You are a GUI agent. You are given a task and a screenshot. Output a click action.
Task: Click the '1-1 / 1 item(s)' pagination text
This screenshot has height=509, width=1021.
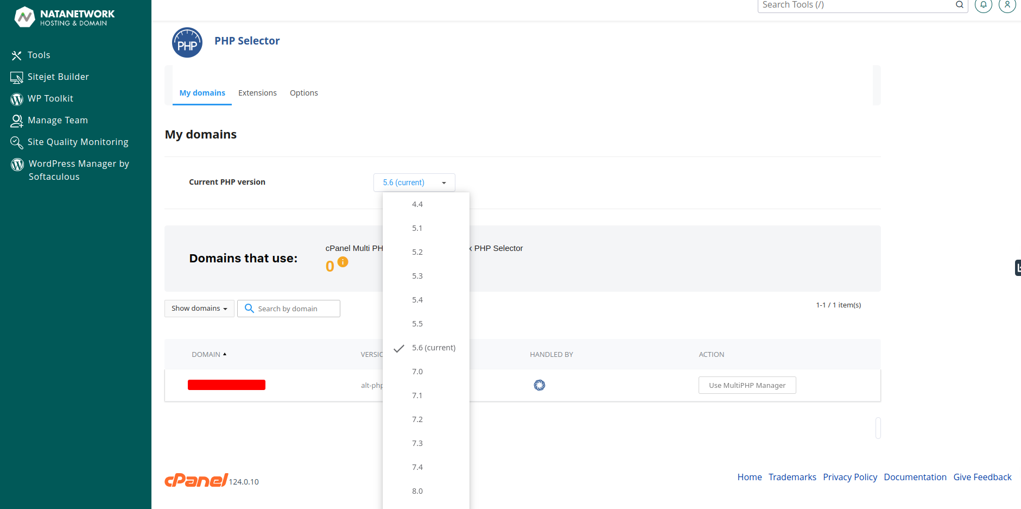[839, 305]
